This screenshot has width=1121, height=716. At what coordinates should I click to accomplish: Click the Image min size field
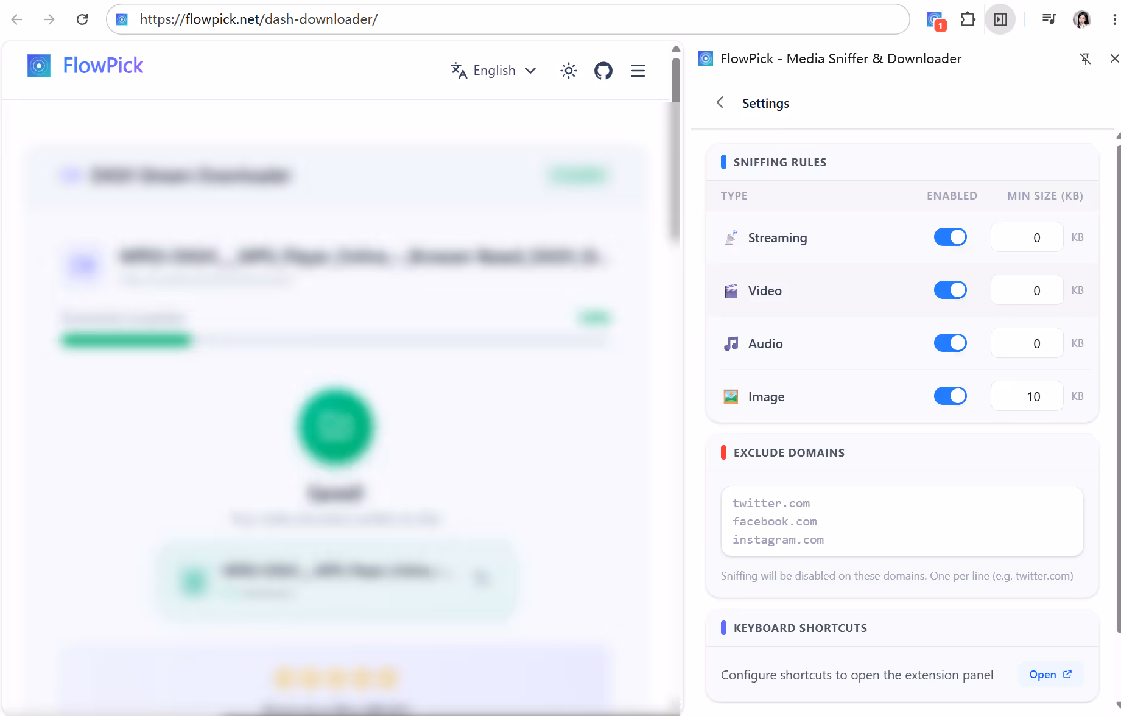tap(1027, 396)
